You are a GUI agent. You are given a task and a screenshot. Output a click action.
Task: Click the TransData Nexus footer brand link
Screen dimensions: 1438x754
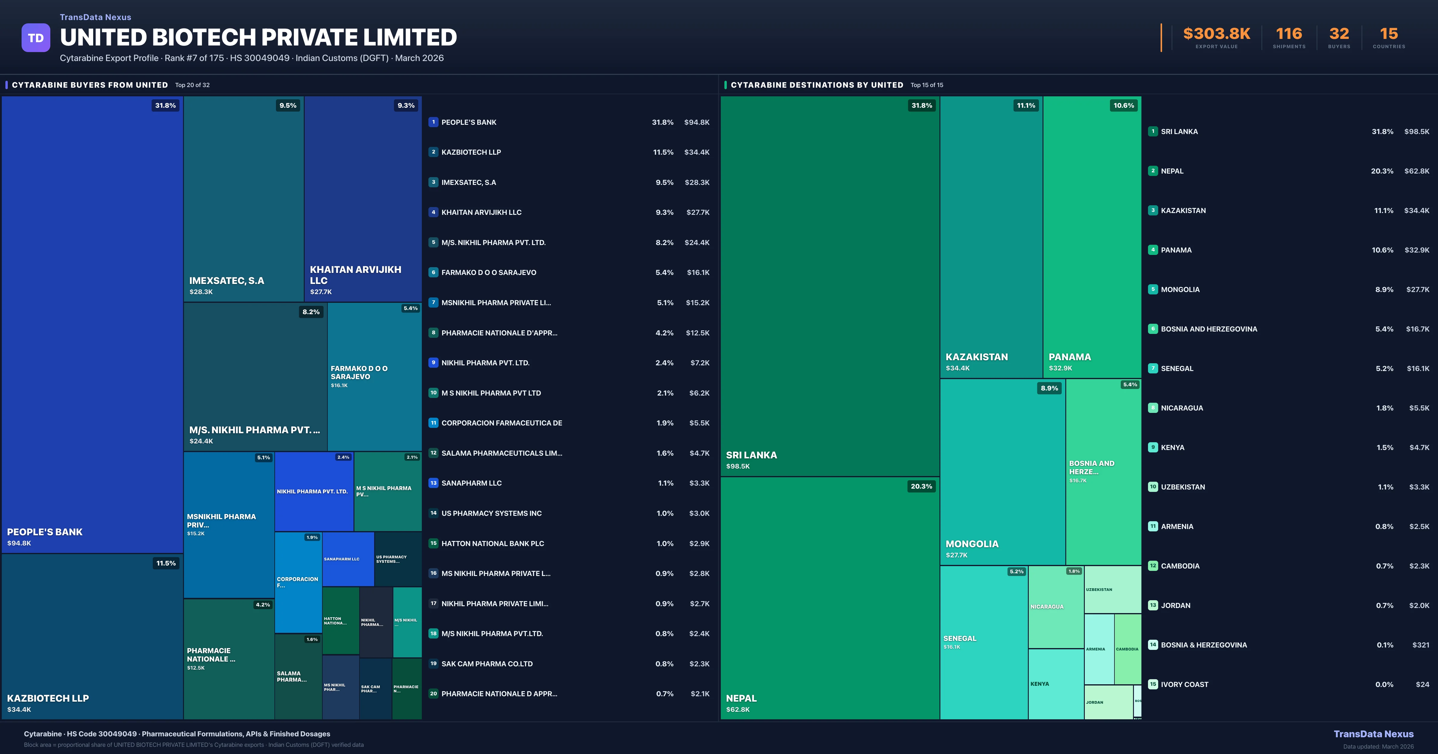coord(1373,734)
